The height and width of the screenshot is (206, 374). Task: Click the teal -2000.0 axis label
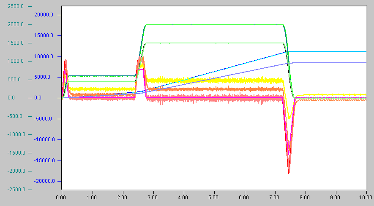[x=16, y=171]
